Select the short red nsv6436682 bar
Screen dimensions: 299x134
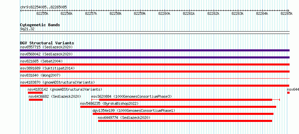(x=36, y=100)
